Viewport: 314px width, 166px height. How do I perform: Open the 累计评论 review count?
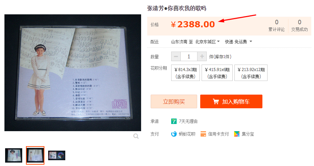point(276,26)
